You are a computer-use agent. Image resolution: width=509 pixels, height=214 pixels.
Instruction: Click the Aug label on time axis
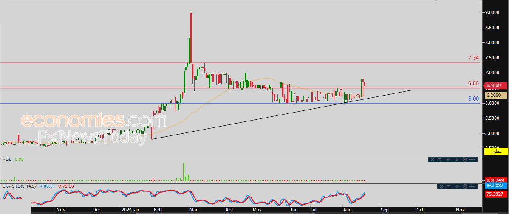[348, 210]
